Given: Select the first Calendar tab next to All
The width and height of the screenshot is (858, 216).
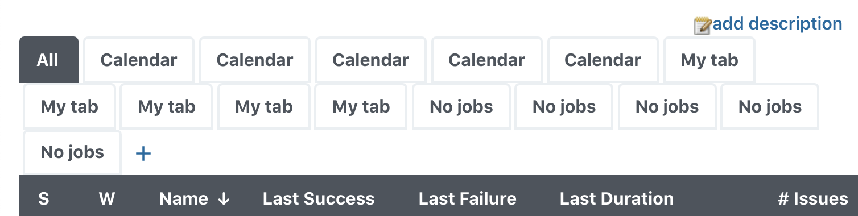Looking at the screenshot, I should pos(139,60).
